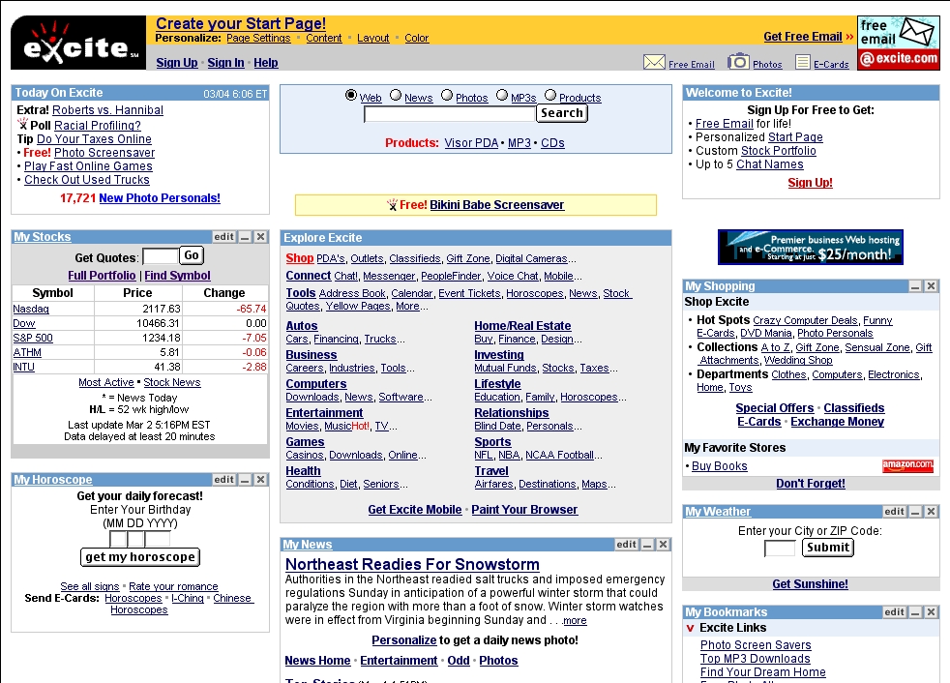Click the Excite logo
The height and width of the screenshot is (683, 950).
77,45
